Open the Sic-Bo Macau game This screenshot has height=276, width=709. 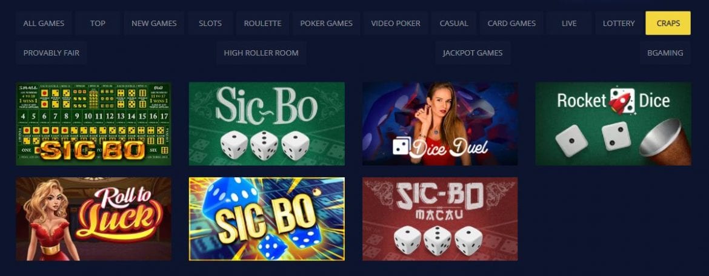click(x=440, y=219)
